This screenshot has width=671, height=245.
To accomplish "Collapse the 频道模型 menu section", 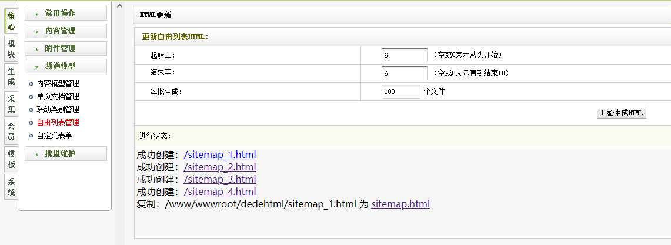I will pyautogui.click(x=65, y=66).
